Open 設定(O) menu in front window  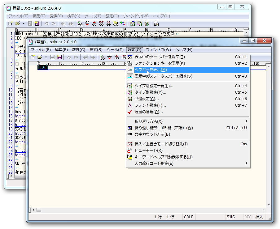134,50
